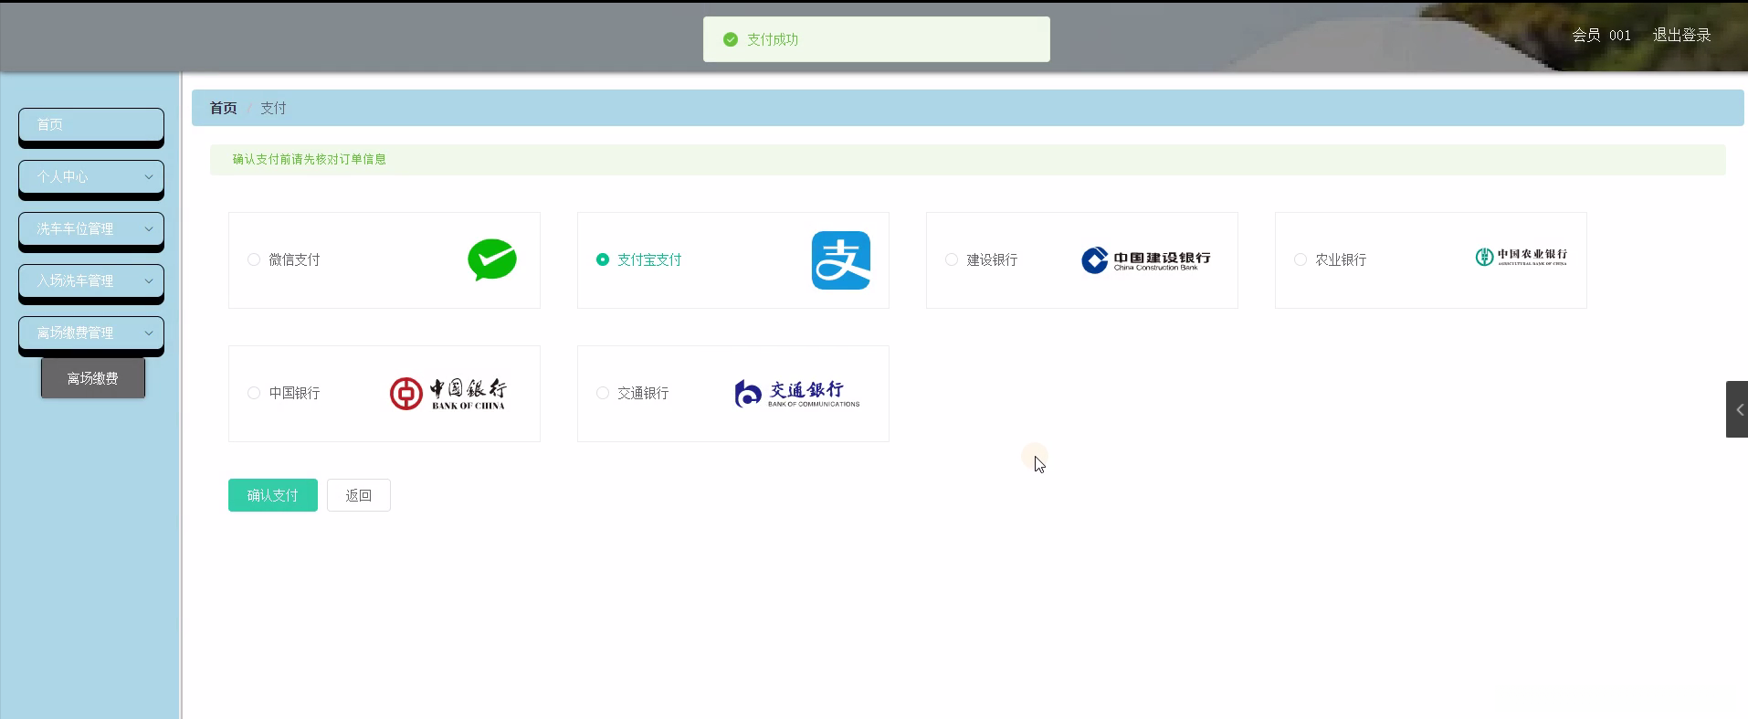This screenshot has width=1748, height=719.
Task: Click the 返回 button
Action: (359, 495)
